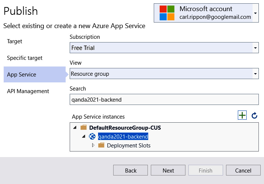Collapse the qanda2021-backend tree node
This screenshot has height=184, width=264.
point(84,136)
